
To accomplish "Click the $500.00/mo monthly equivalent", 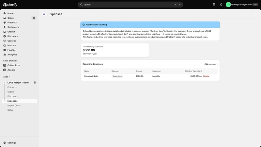I will coord(196,76).
